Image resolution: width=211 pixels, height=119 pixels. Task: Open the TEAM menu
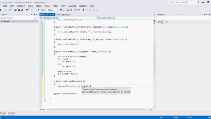coord(47,6)
